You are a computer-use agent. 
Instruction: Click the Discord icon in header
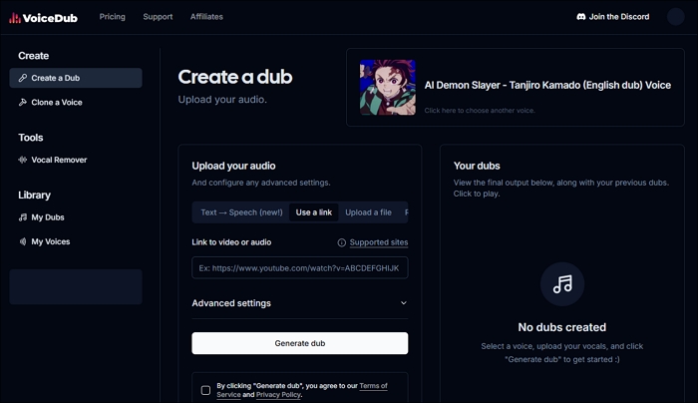click(581, 17)
